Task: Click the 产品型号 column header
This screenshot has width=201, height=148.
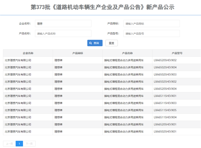Action: (177, 53)
